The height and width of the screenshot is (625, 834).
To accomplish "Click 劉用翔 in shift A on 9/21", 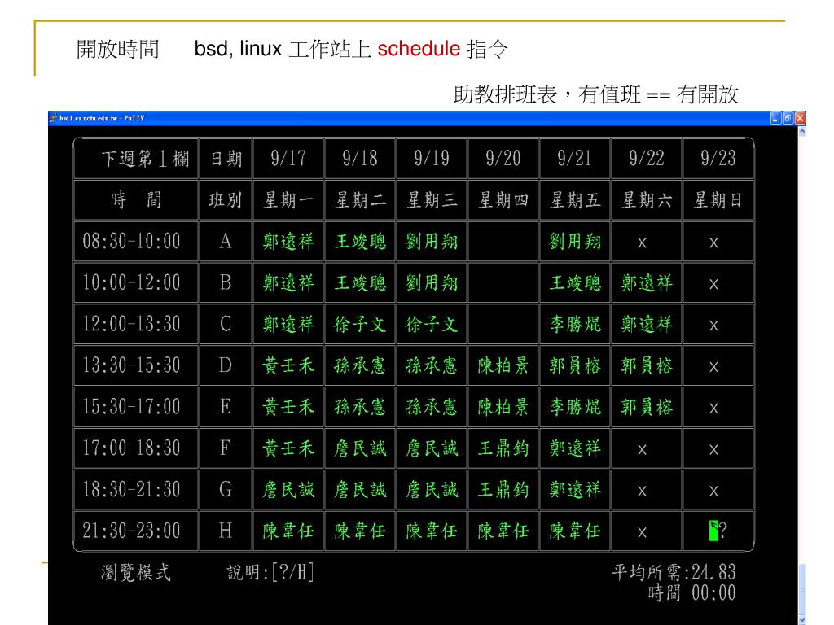I will pos(575,241).
